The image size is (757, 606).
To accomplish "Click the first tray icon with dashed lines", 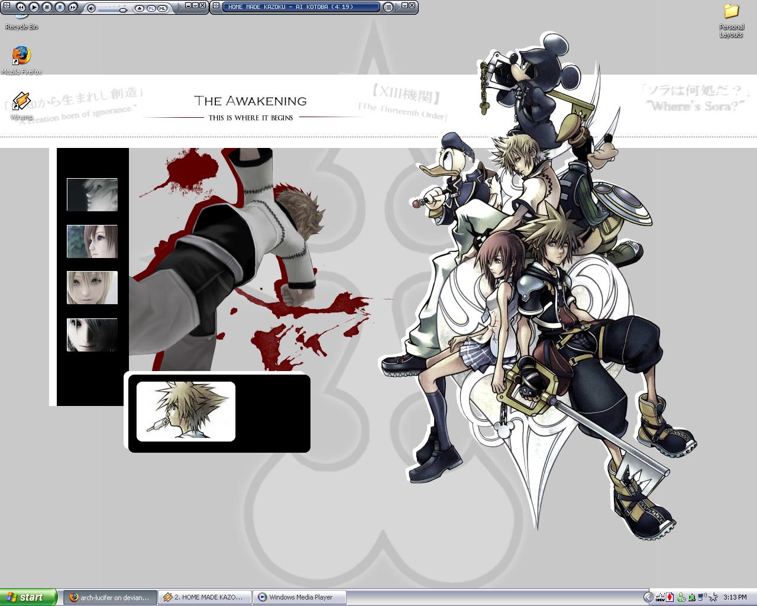I will click(660, 597).
